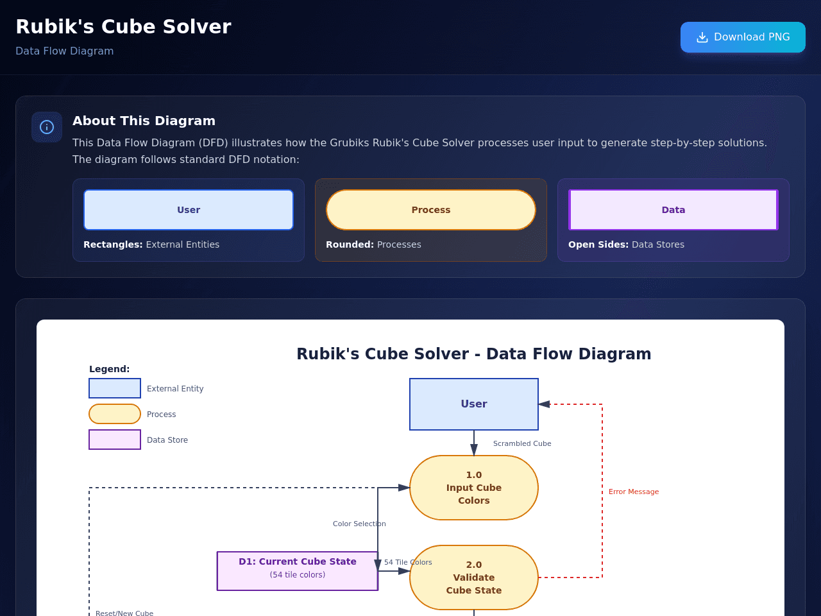Viewport: 821px width, 616px height.
Task: Click the diagram title "Rubik's Cube Solver - Data Flow Diagram"
Action: 474,354
